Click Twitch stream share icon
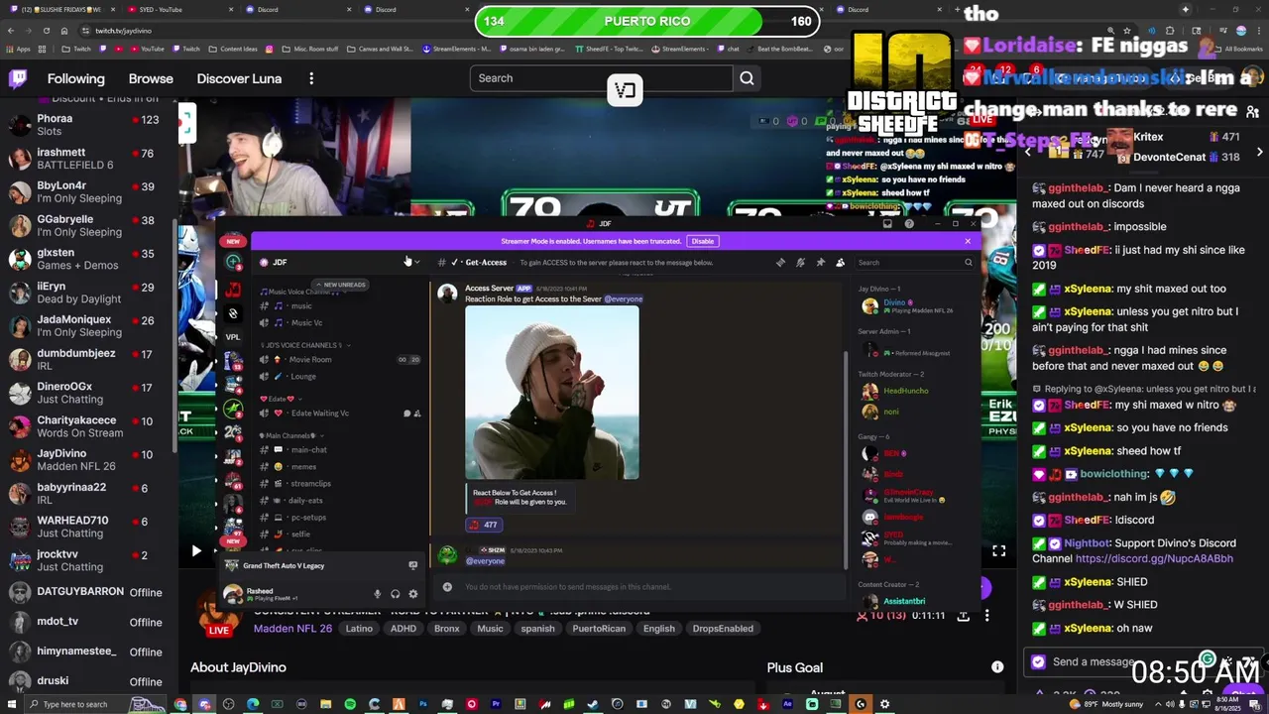This screenshot has width=1269, height=714. pyautogui.click(x=963, y=616)
